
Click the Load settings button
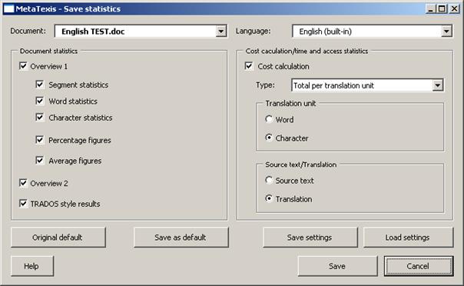click(x=408, y=237)
